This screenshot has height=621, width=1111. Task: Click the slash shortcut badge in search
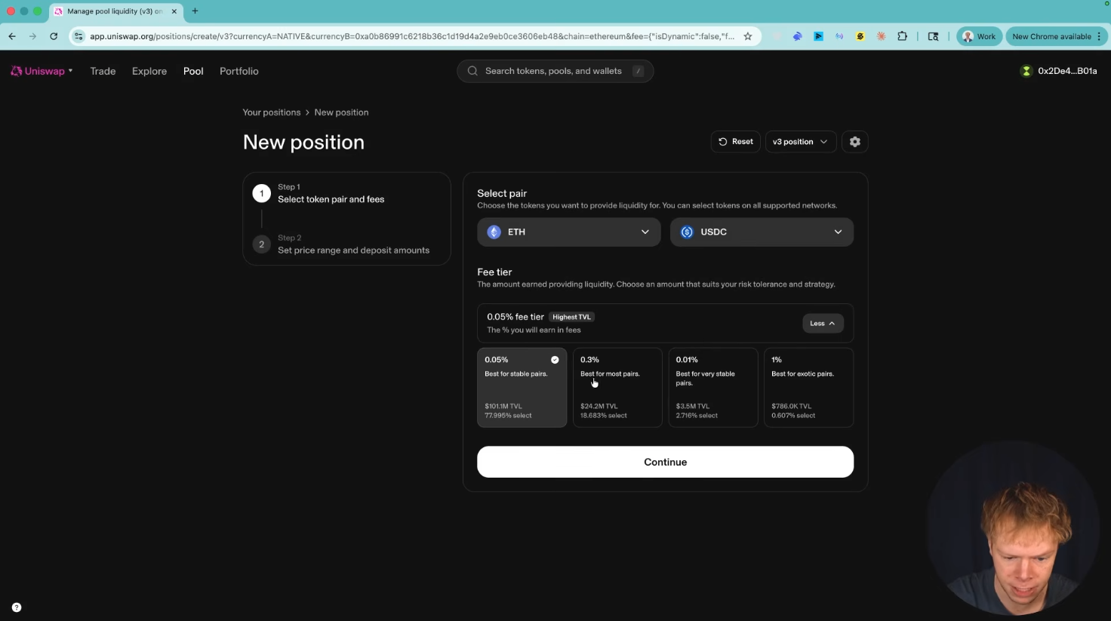(638, 71)
